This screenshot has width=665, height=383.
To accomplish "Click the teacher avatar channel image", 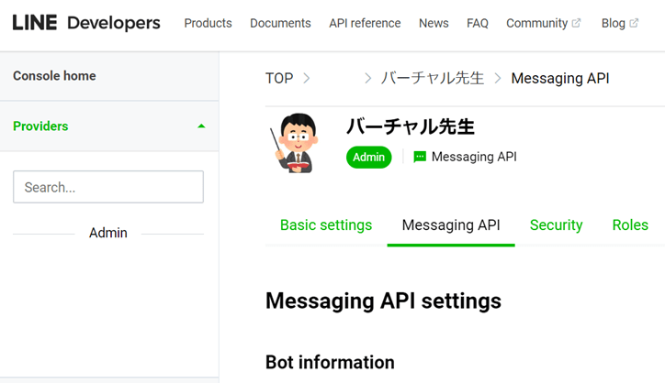I will coord(295,143).
